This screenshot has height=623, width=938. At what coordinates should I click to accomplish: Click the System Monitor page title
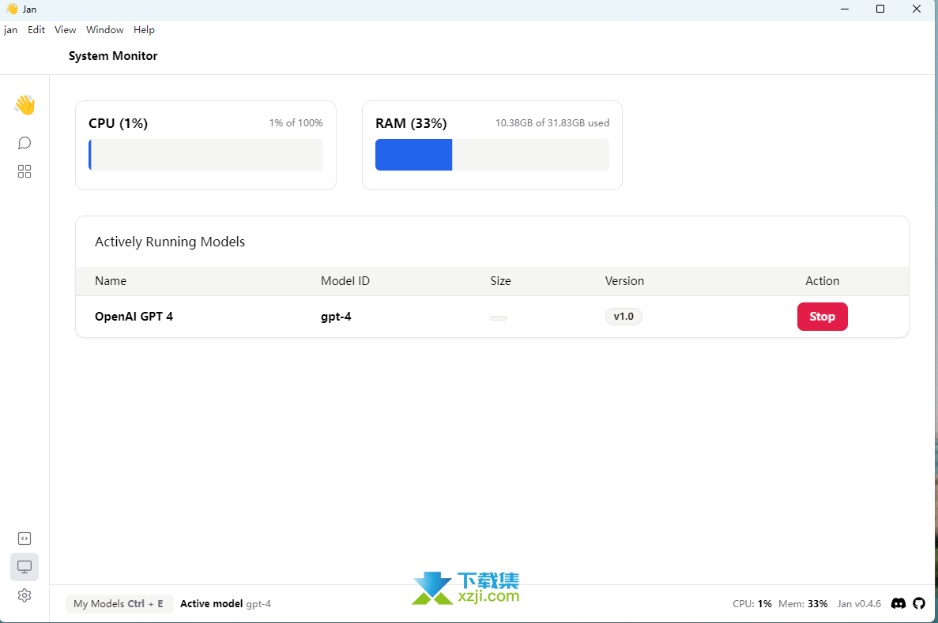(113, 56)
